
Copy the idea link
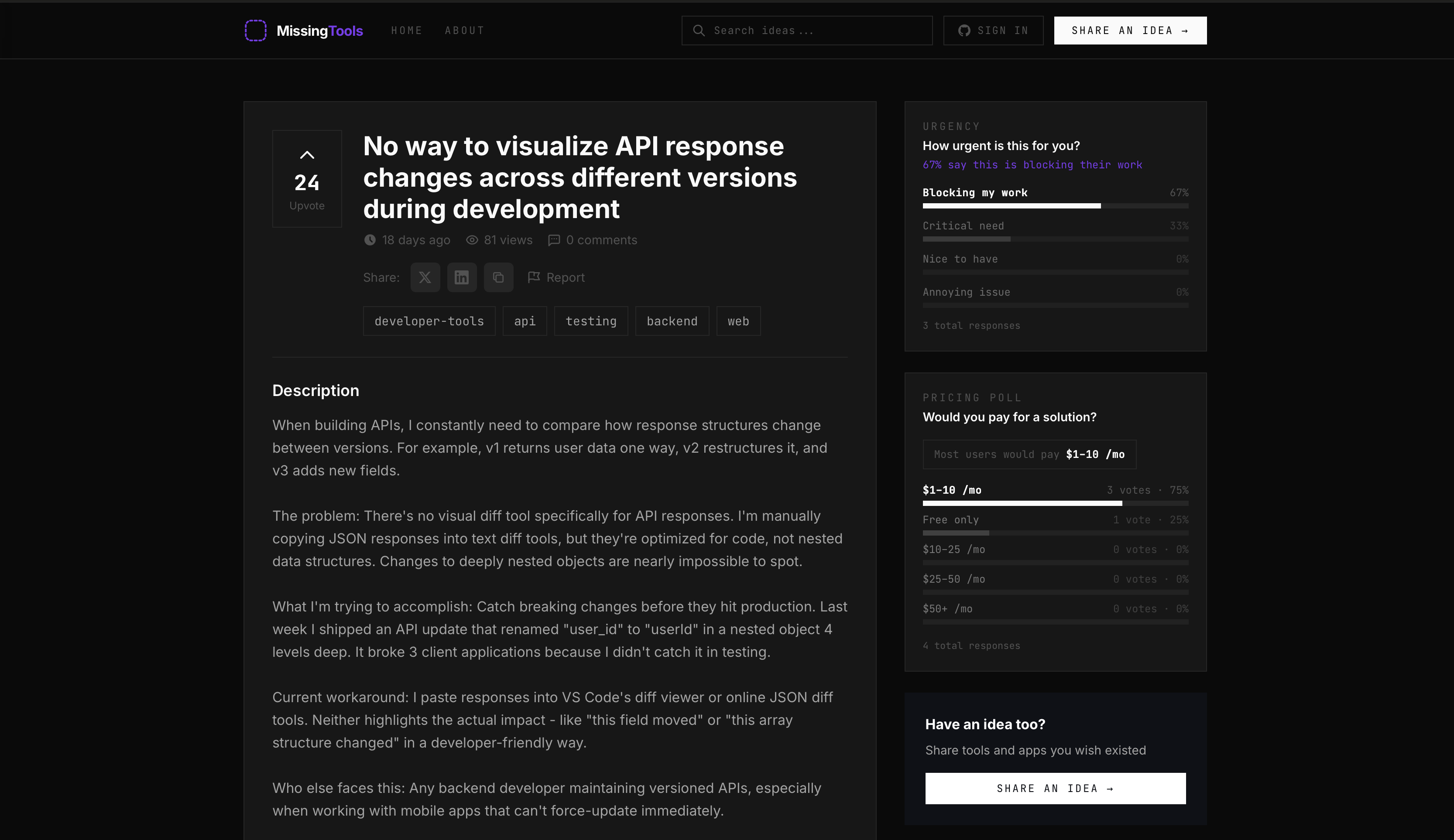pyautogui.click(x=498, y=277)
